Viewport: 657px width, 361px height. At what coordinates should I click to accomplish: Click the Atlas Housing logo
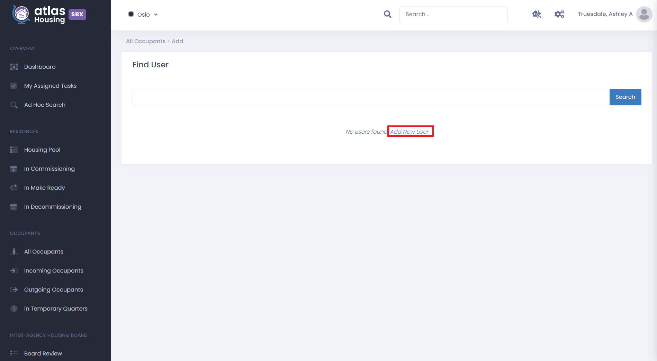point(39,15)
